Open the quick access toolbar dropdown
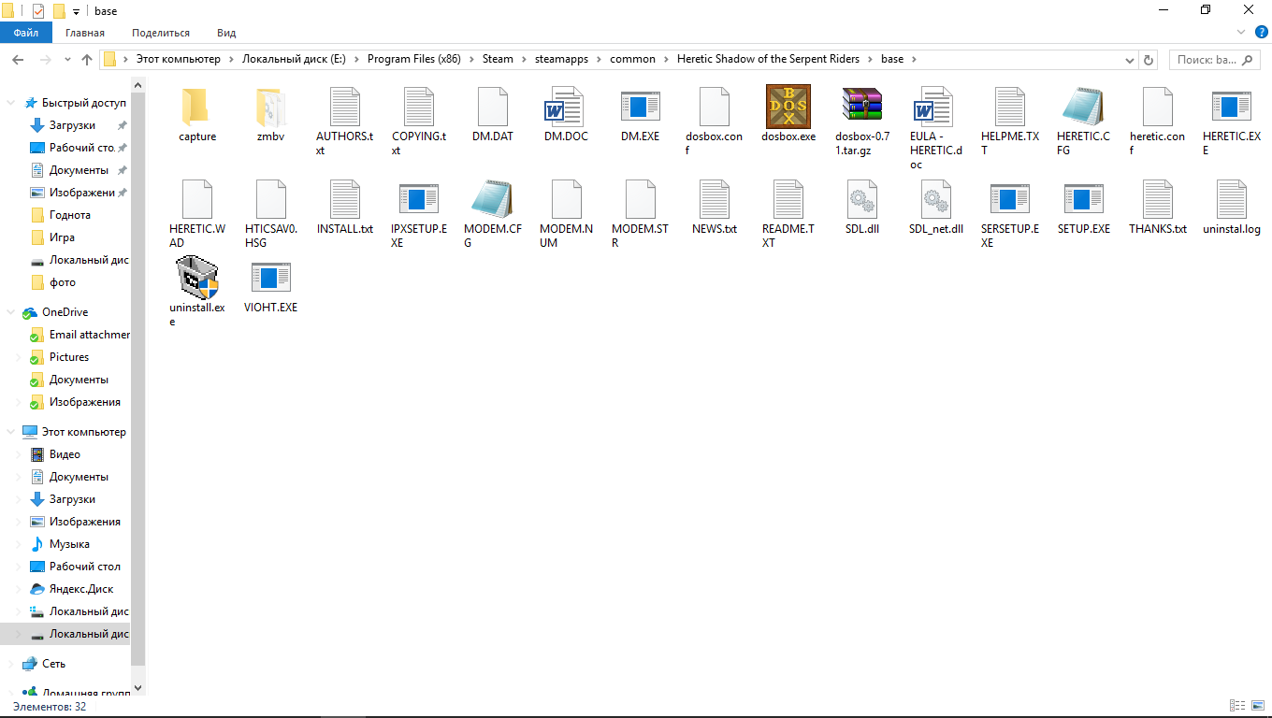This screenshot has width=1272, height=718. (x=76, y=11)
